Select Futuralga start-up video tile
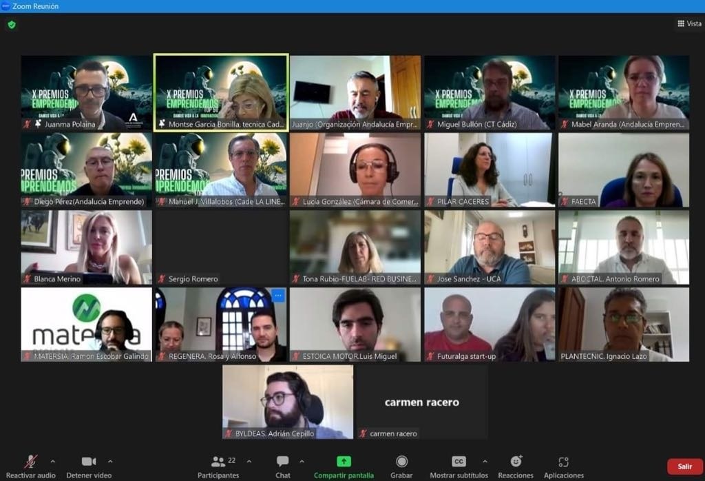 point(490,325)
